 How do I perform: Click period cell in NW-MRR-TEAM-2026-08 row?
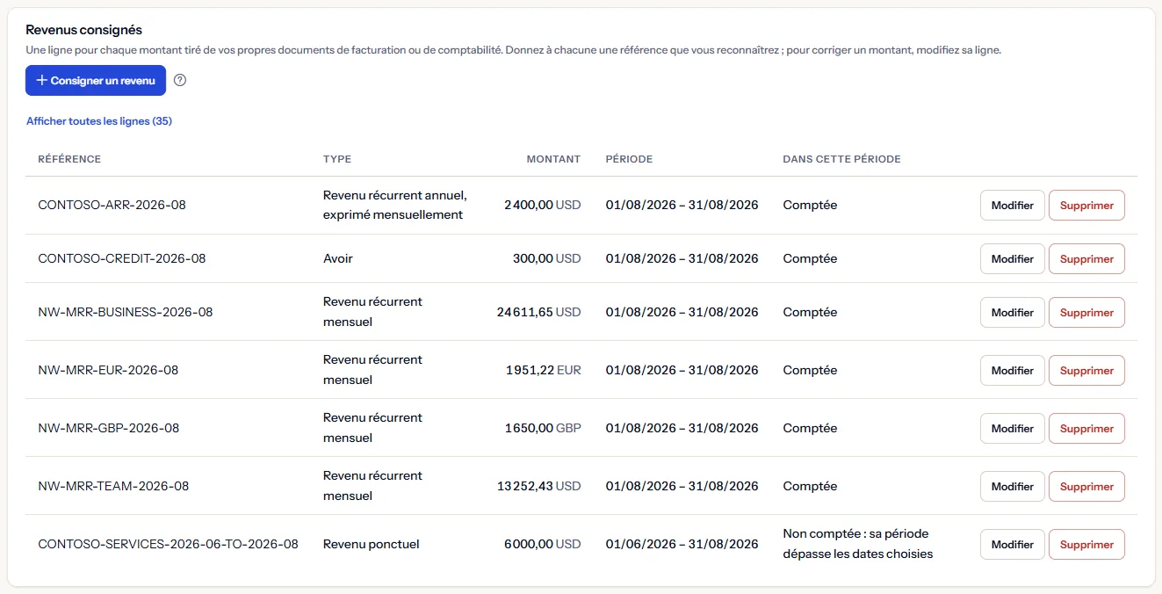point(682,486)
